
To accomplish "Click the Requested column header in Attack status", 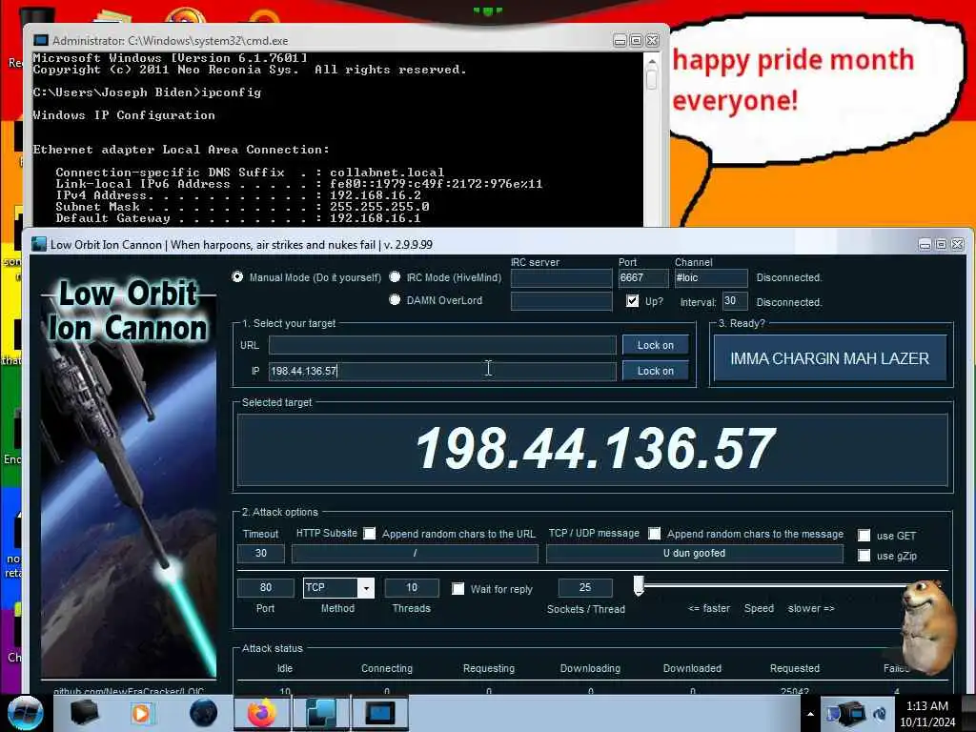I will pyautogui.click(x=795, y=668).
